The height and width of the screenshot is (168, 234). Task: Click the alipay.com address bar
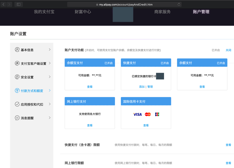pyautogui.click(x=124, y=4)
